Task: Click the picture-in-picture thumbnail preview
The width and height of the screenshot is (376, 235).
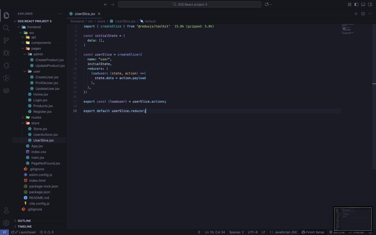Action: pos(353,218)
